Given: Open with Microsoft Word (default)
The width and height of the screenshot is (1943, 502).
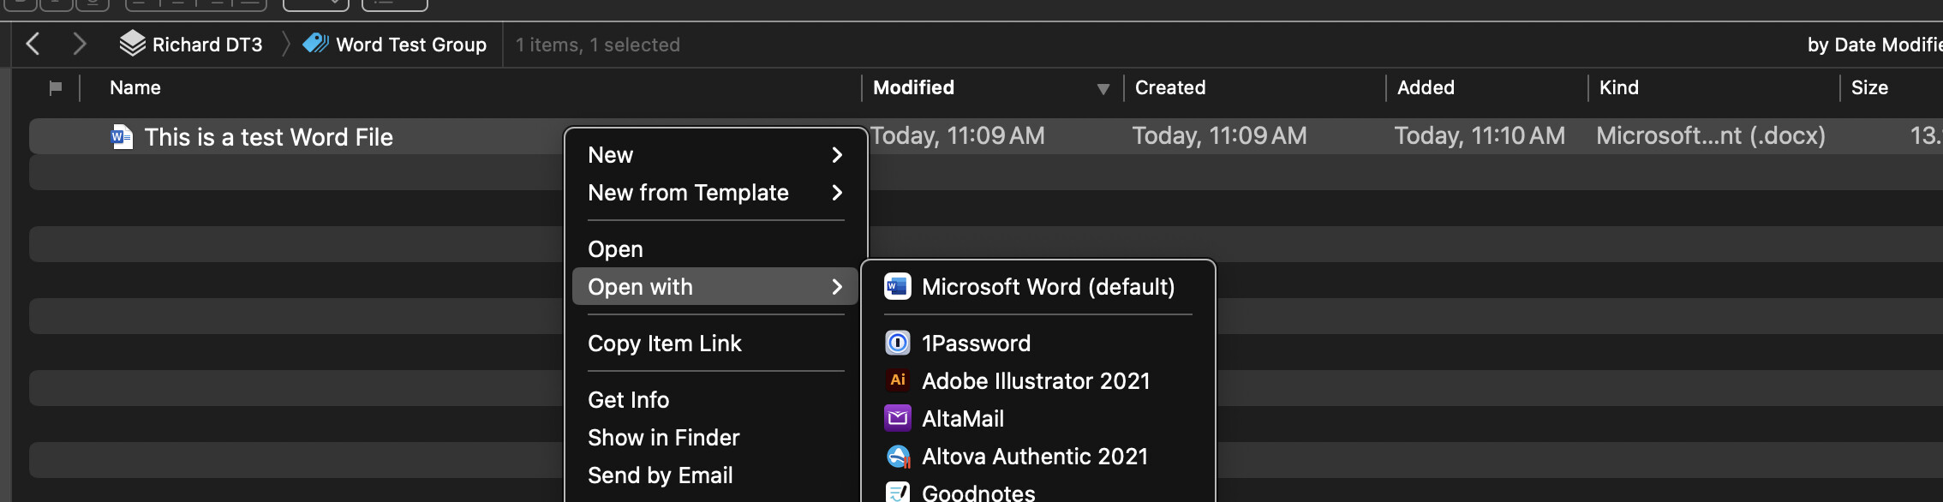Looking at the screenshot, I should pyautogui.click(x=1038, y=287).
